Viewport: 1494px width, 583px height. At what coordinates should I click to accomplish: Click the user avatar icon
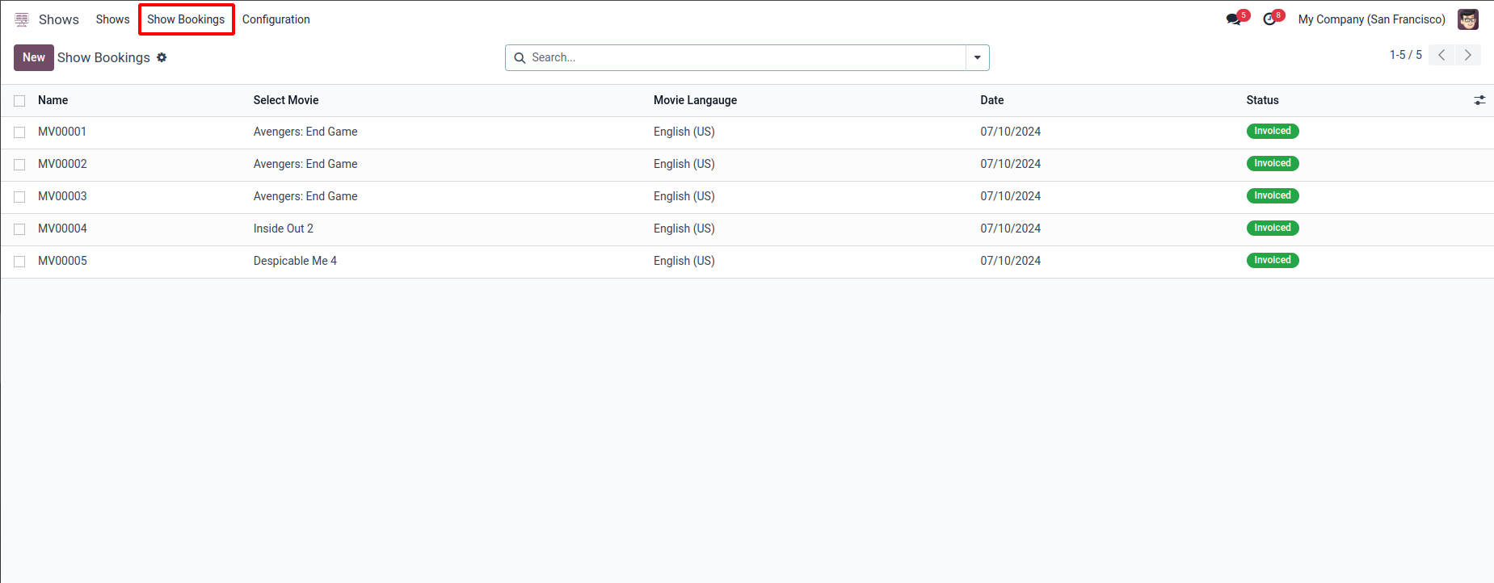tap(1467, 19)
